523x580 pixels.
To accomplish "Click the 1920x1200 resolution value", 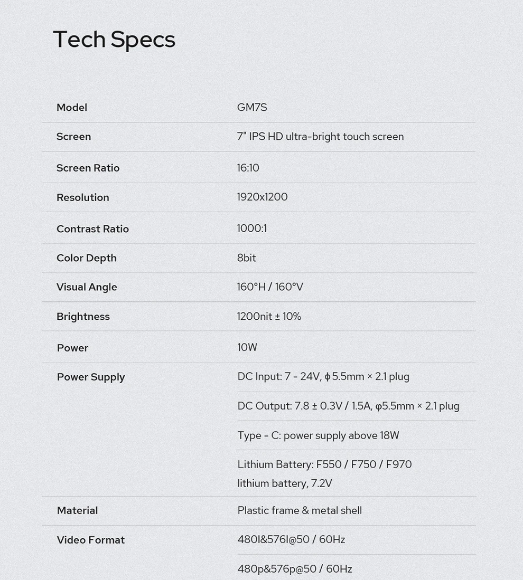I will pyautogui.click(x=262, y=197).
